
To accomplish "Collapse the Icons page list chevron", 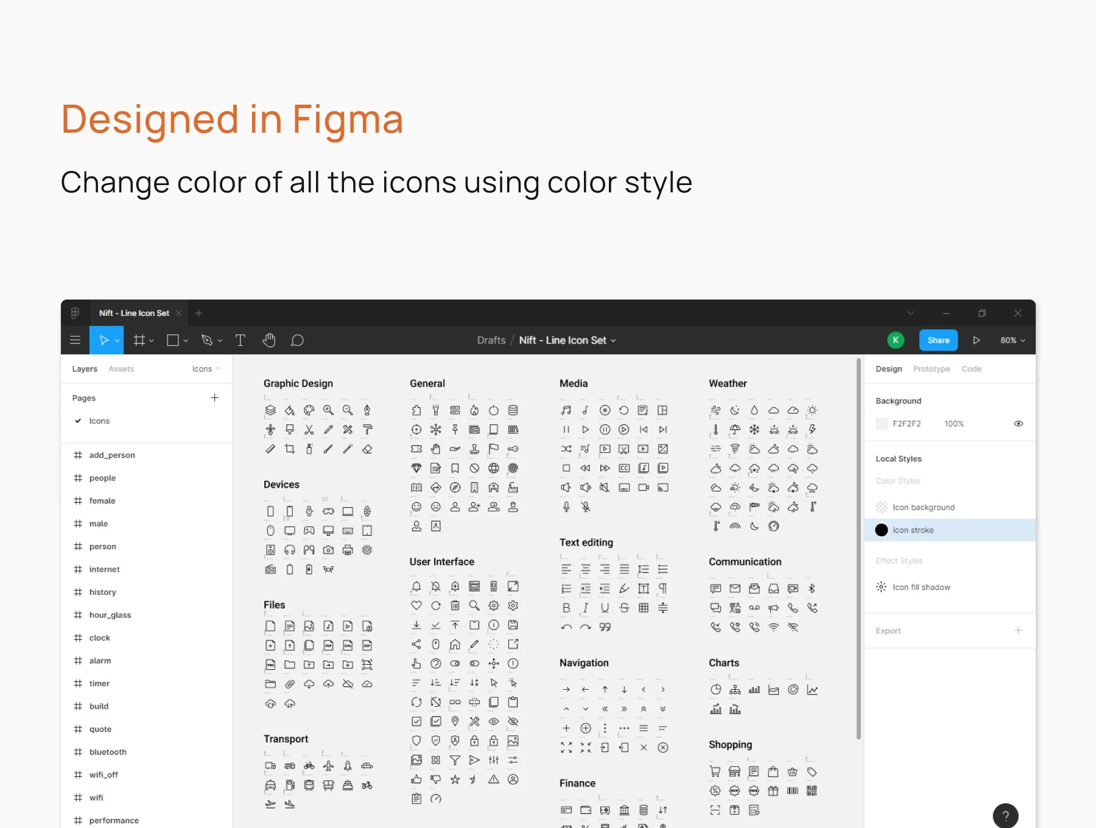I will point(218,369).
